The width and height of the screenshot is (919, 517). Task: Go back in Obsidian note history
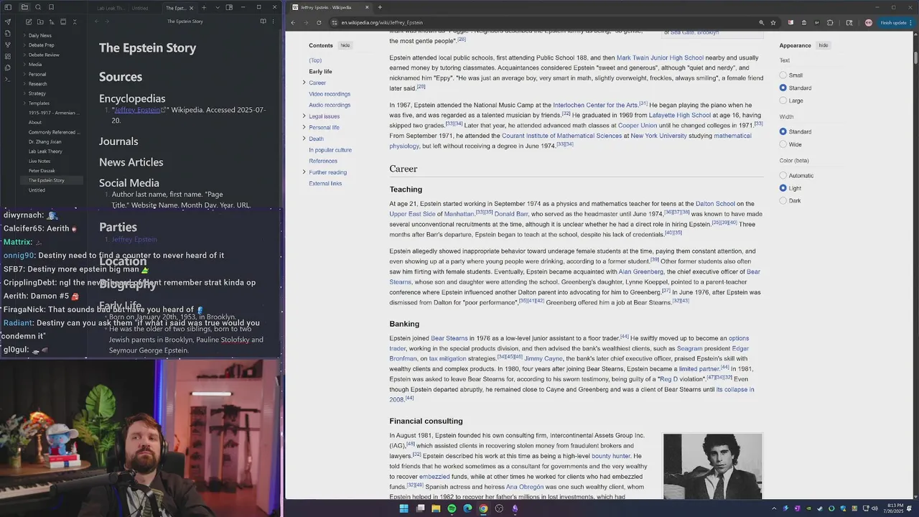96,22
